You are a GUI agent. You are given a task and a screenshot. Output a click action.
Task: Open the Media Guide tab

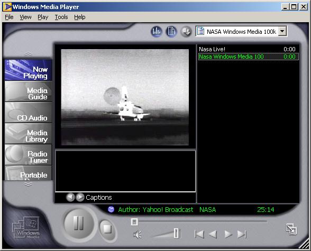coord(29,91)
